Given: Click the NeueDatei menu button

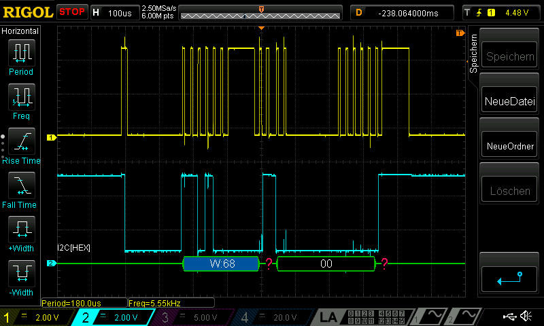Looking at the screenshot, I should pyautogui.click(x=510, y=102).
